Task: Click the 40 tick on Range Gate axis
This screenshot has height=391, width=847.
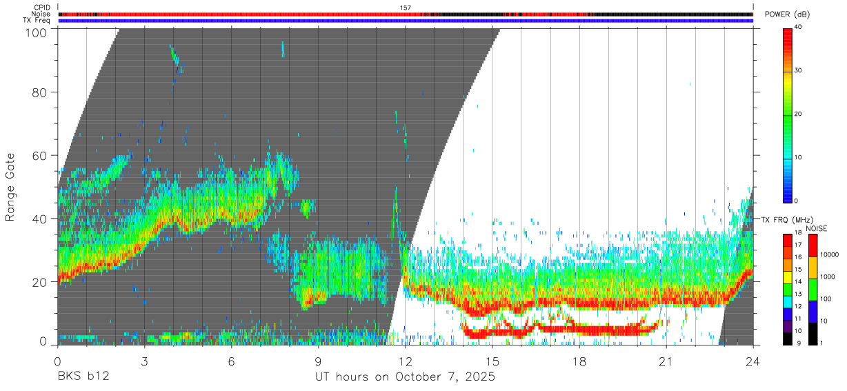Action: (x=40, y=219)
